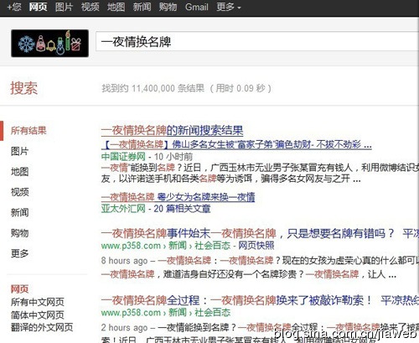Choose 翻译的外文网页 filter
This screenshot has height=343, width=419.
tap(42, 327)
